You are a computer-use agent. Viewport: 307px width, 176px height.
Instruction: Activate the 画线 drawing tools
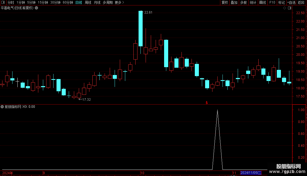click(262, 2)
